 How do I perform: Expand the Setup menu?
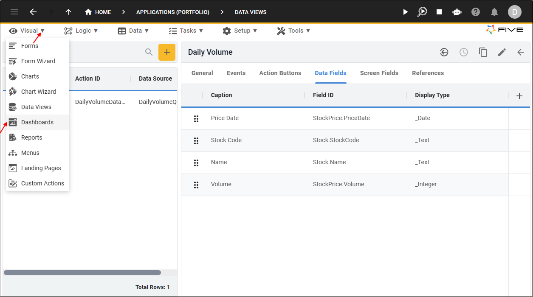click(240, 31)
